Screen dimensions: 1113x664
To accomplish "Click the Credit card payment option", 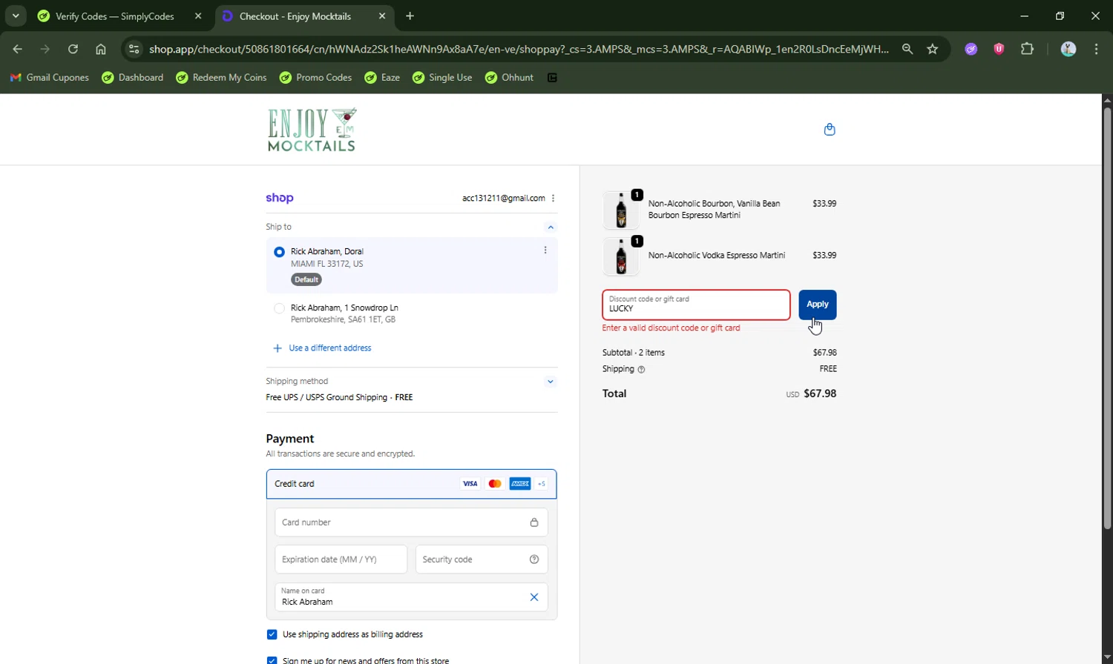I will click(x=411, y=484).
